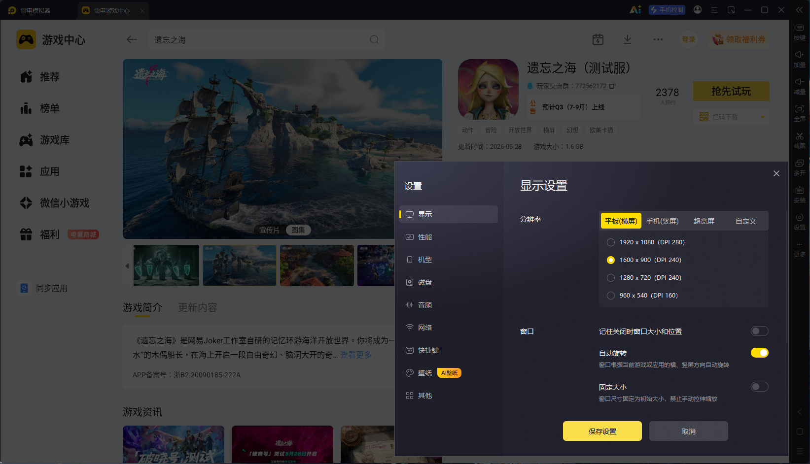
Task: Open the 按键 keymapping tool in right sidebar
Action: [x=799, y=32]
